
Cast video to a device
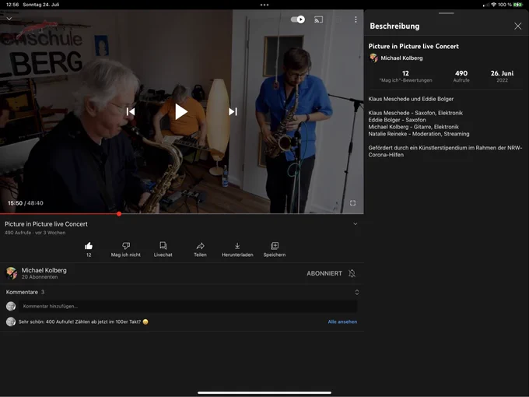[318, 19]
